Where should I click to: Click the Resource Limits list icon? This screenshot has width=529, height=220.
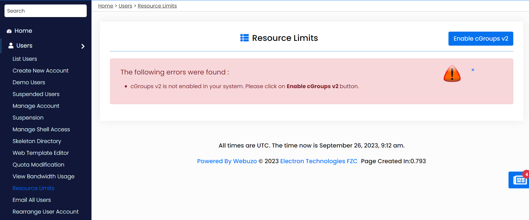coord(244,38)
